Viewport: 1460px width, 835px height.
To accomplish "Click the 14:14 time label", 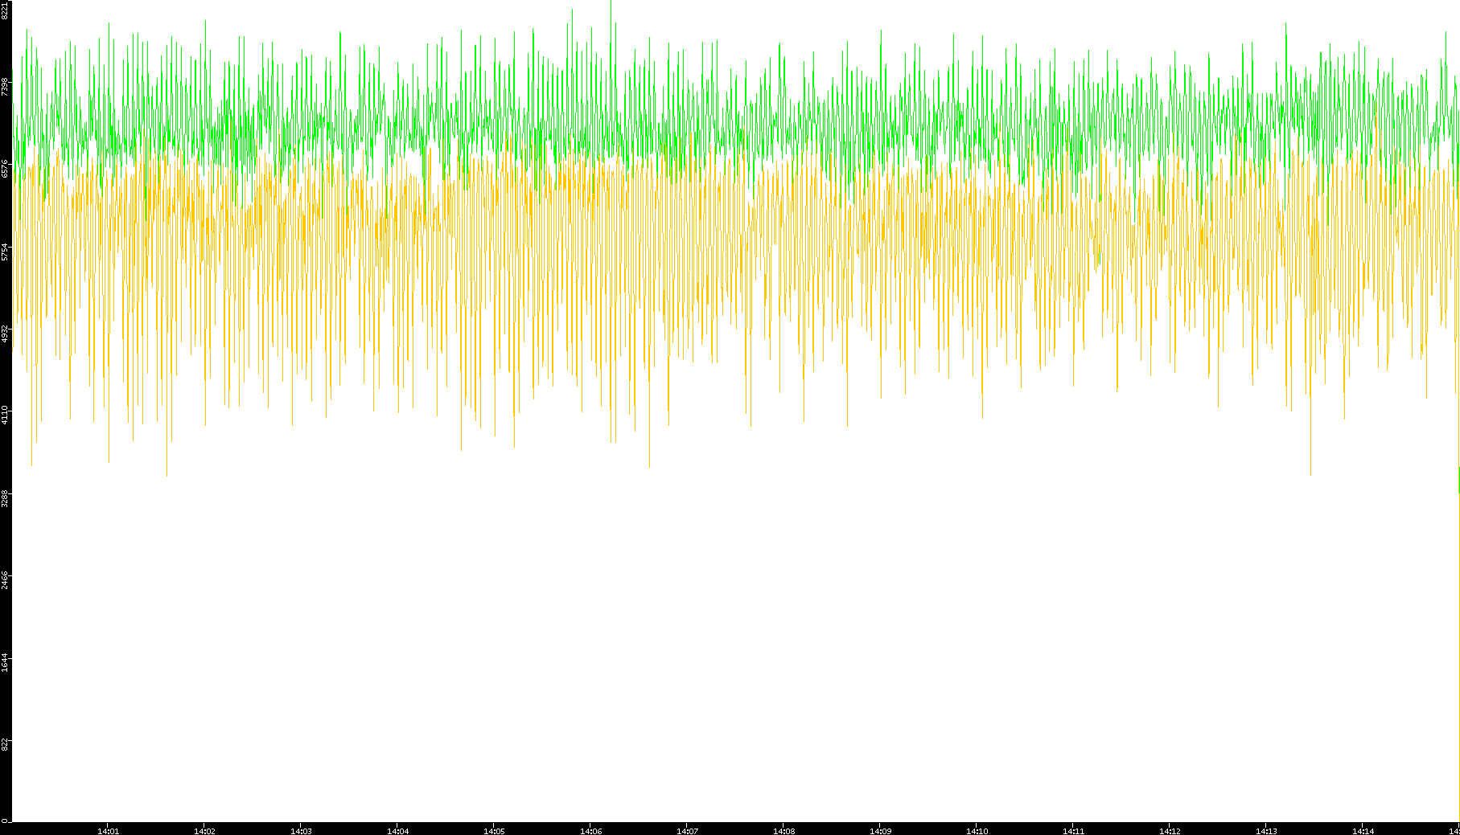I will click(1363, 831).
